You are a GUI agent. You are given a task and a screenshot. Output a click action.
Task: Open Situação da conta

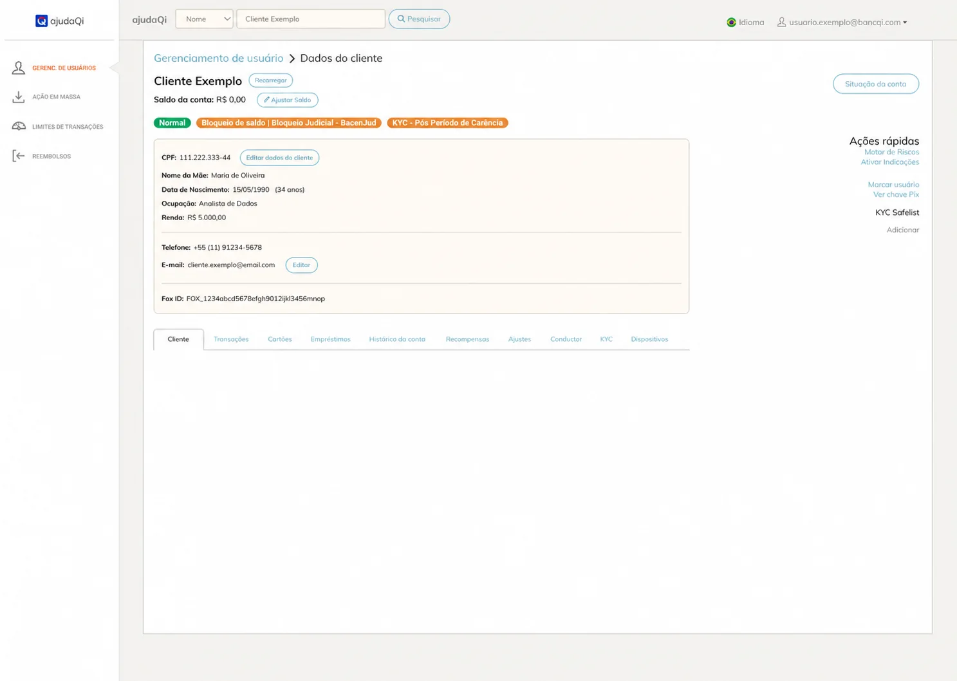tap(876, 84)
